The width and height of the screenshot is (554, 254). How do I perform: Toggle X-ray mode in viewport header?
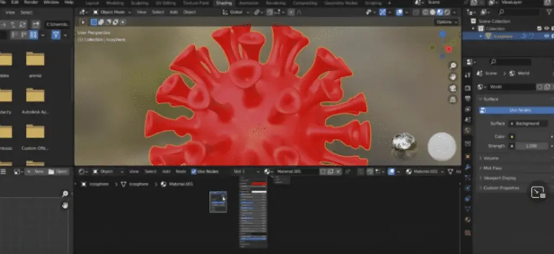coord(416,12)
